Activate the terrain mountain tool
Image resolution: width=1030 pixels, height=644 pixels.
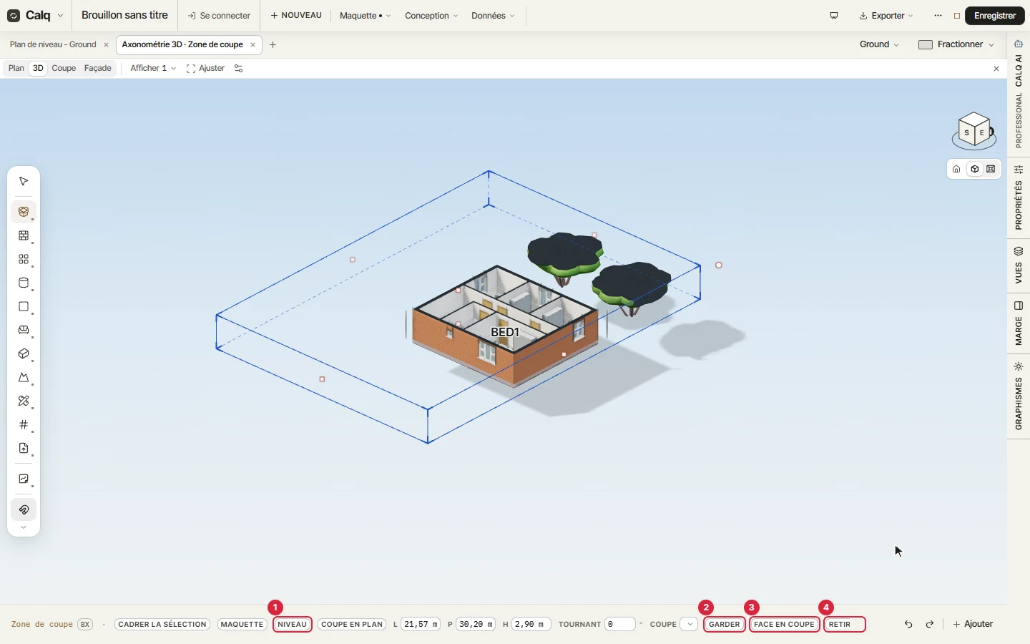pos(24,377)
